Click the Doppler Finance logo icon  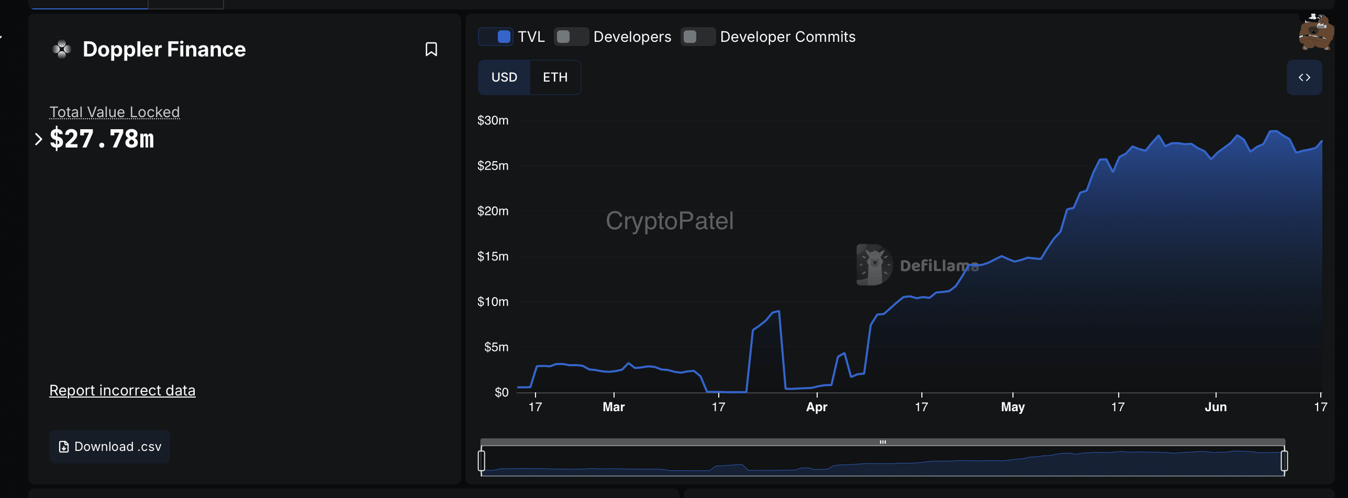62,49
